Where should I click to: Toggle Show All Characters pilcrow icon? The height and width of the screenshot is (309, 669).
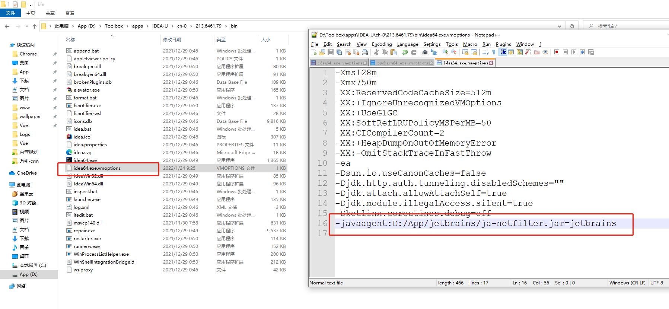click(494, 52)
